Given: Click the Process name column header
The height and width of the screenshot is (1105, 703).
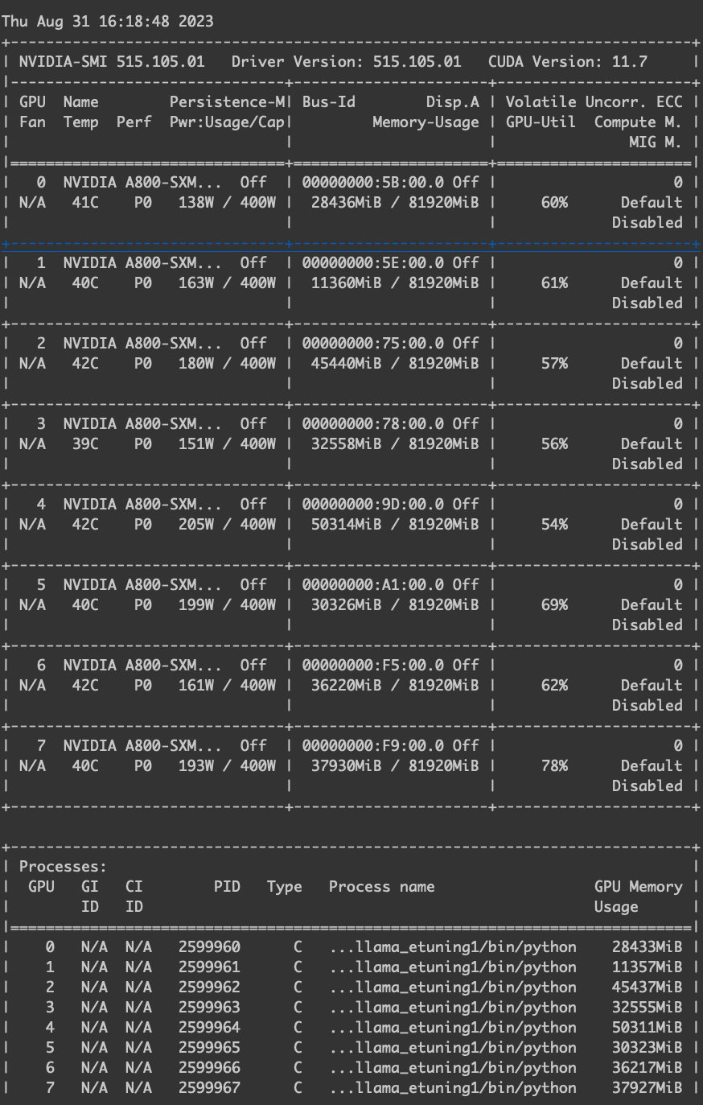Looking at the screenshot, I should pos(381,887).
